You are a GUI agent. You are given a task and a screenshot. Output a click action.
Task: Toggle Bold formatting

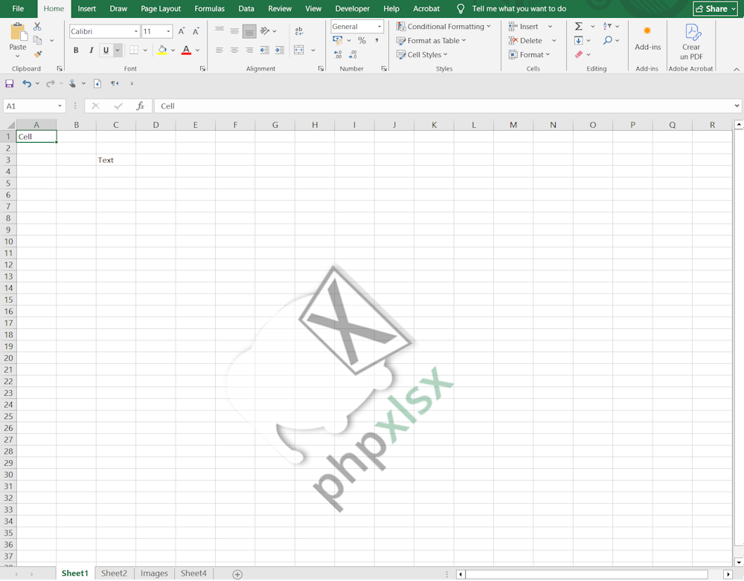pos(76,51)
